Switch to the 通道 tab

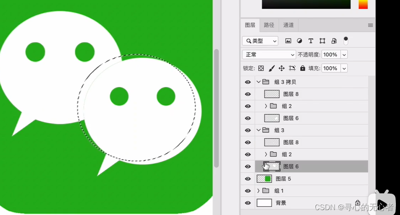coord(288,25)
